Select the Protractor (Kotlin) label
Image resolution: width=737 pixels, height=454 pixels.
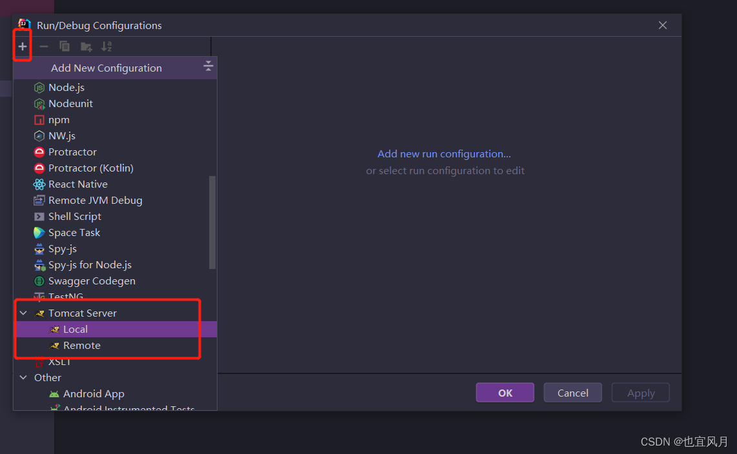pos(91,168)
